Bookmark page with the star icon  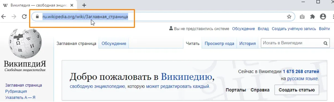[x=289, y=17]
